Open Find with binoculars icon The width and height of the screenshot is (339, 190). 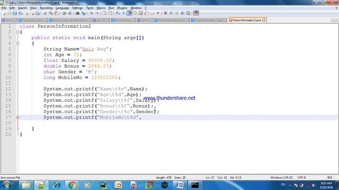pyautogui.click(x=77, y=13)
